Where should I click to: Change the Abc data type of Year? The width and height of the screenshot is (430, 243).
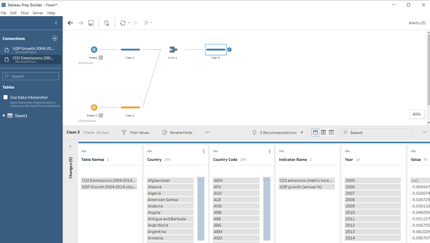[x=348, y=151]
